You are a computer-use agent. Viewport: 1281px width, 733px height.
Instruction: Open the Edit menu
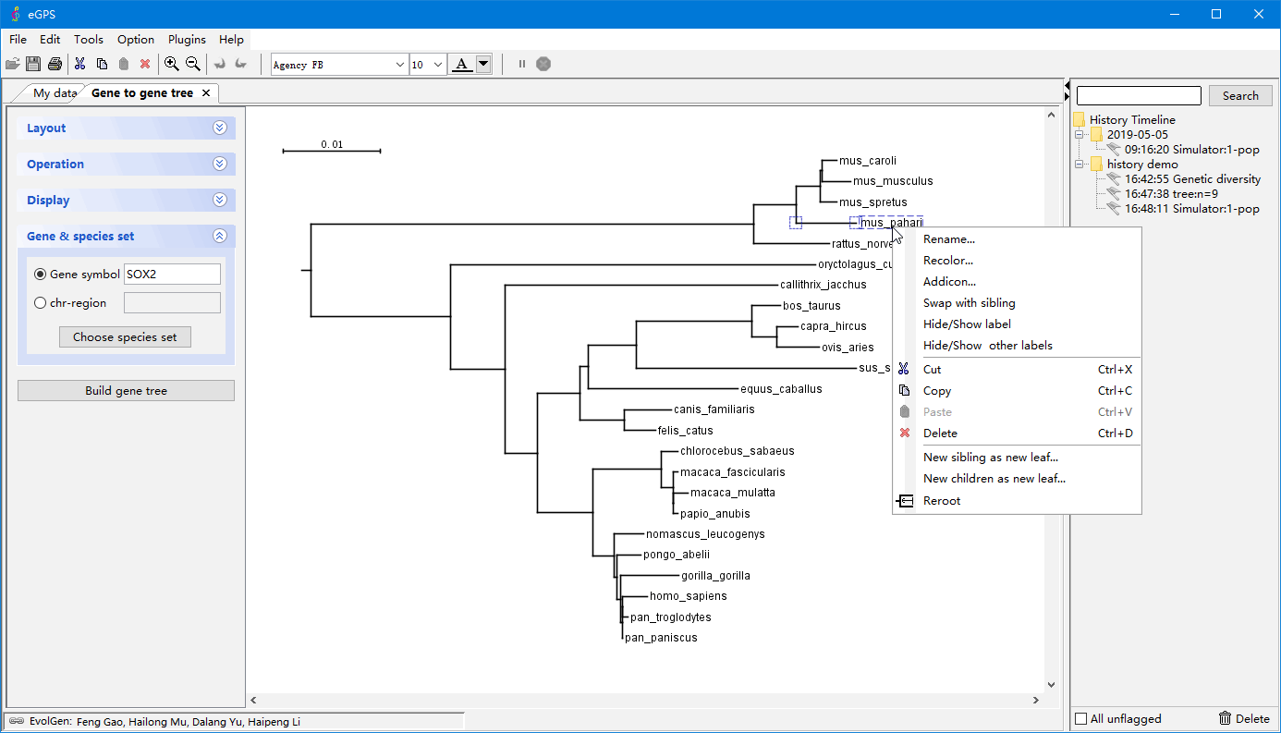click(x=50, y=40)
